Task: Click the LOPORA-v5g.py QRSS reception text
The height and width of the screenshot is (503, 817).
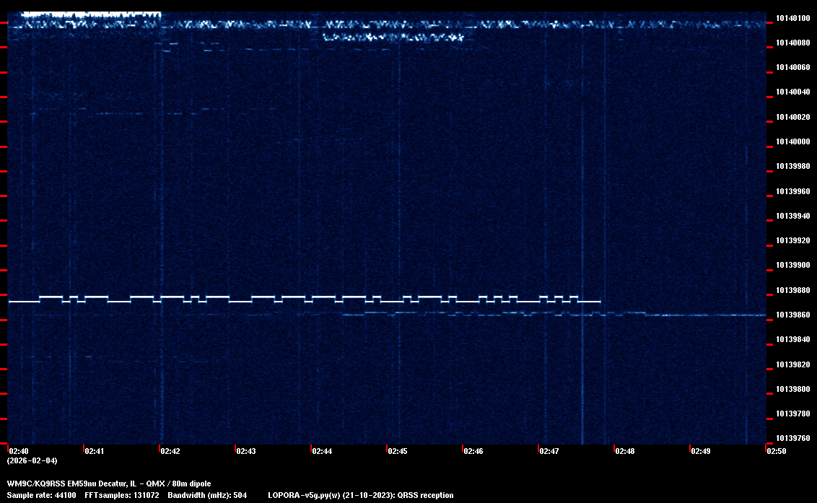Action: tap(361, 495)
